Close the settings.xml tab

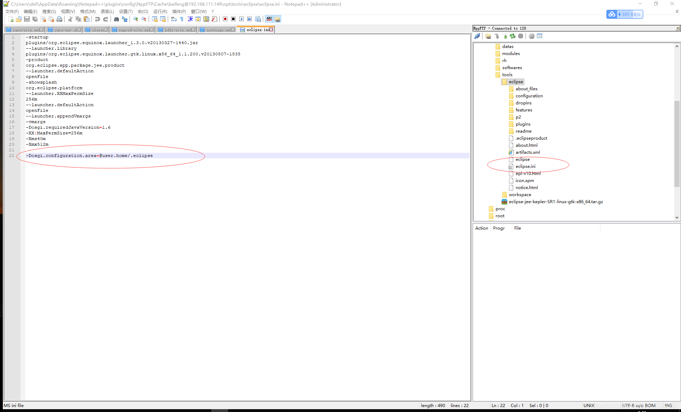click(232, 30)
